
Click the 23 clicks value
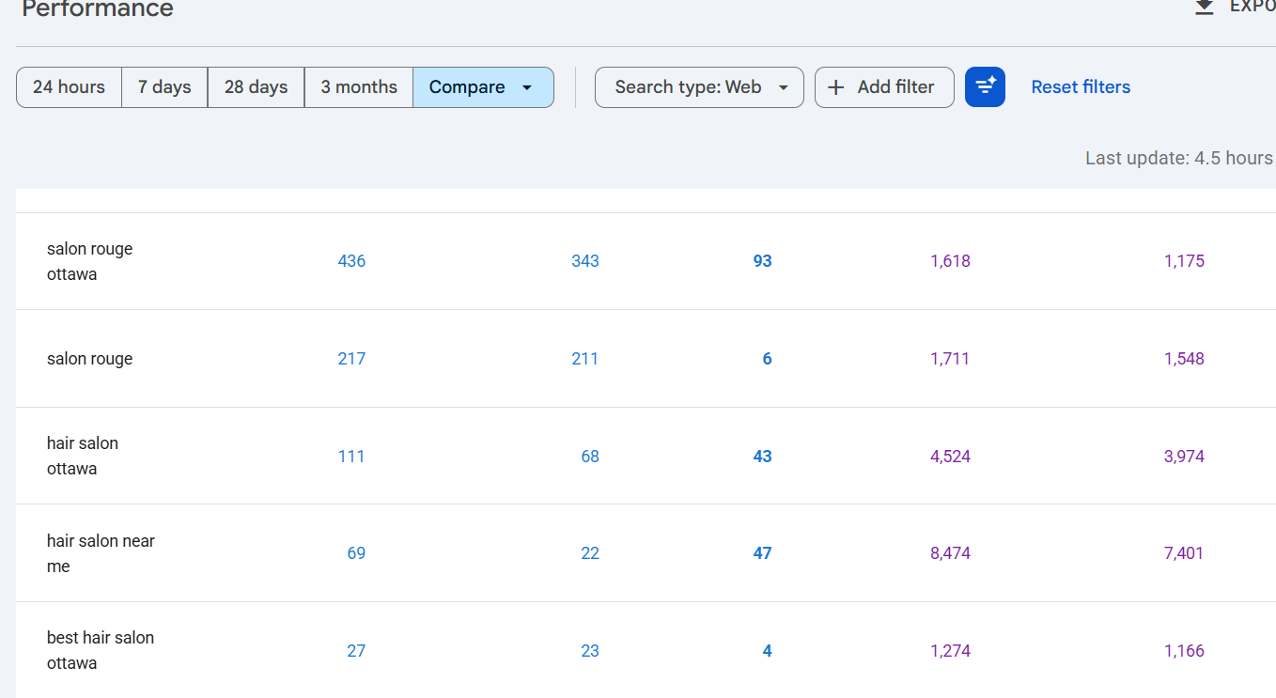pos(590,651)
